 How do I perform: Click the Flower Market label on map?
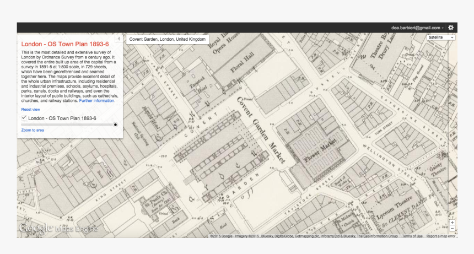point(320,150)
